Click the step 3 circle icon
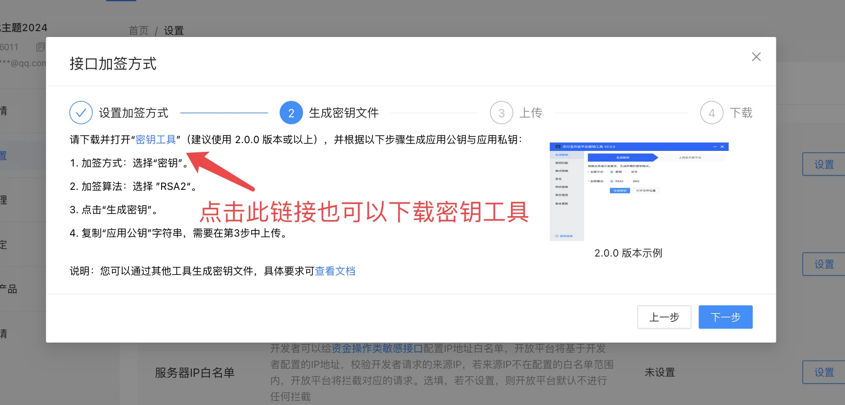This screenshot has width=845, height=405. pos(501,113)
